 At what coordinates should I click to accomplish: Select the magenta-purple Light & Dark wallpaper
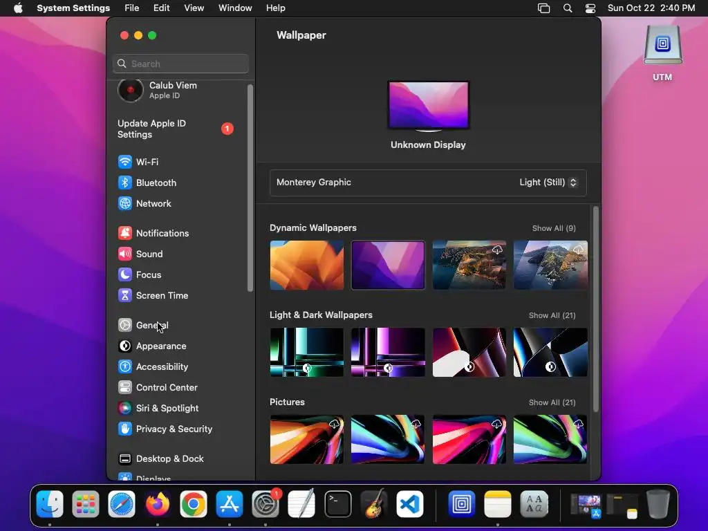pyautogui.click(x=388, y=352)
